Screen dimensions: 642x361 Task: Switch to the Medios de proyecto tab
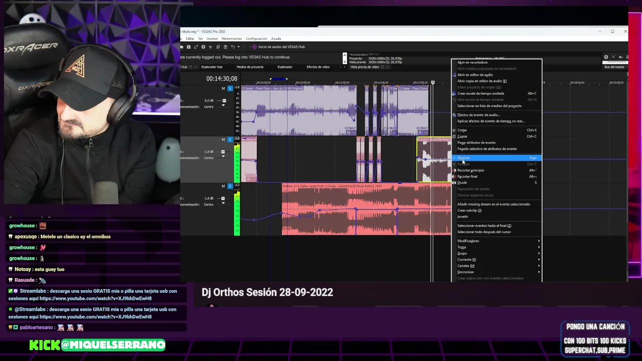tap(250, 67)
